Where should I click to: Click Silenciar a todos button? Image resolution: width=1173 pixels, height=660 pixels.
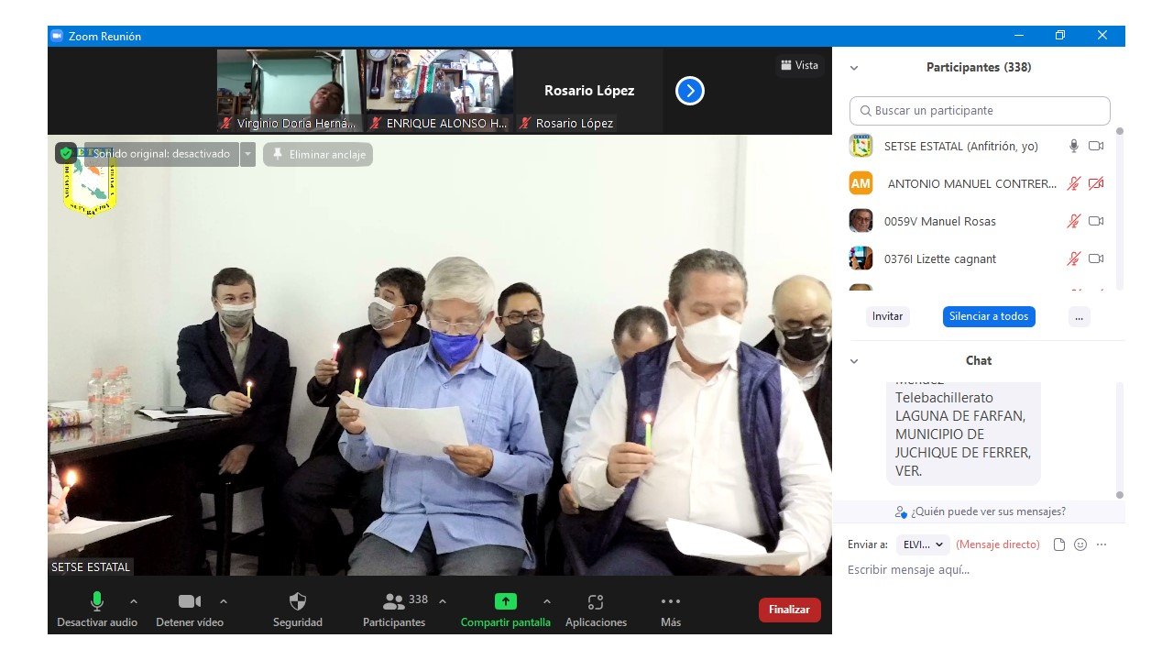tap(989, 316)
